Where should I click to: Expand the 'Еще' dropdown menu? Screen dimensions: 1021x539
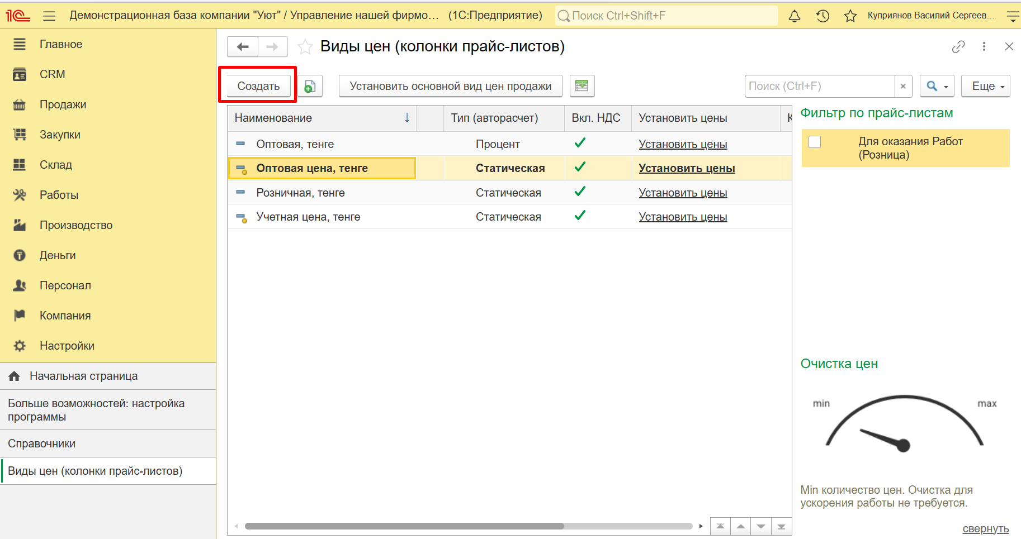click(985, 86)
